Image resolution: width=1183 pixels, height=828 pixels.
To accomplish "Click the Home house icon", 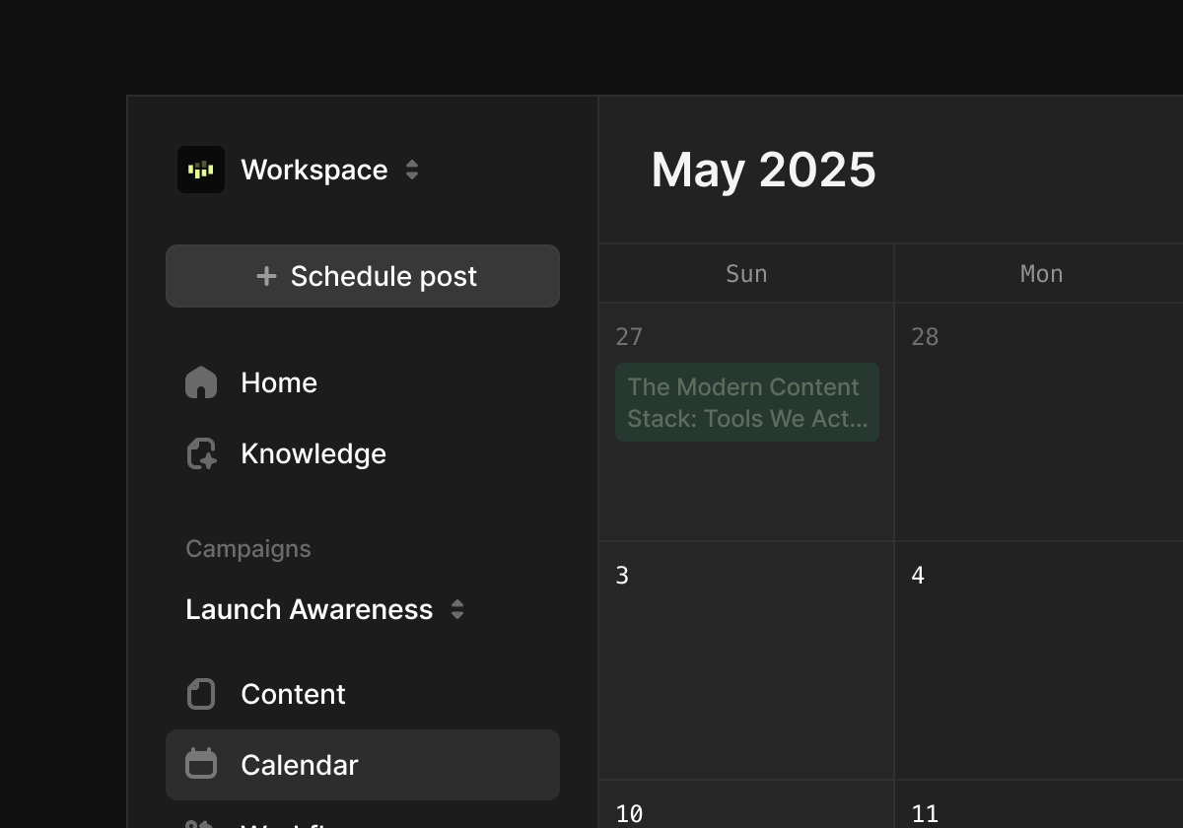I will click(201, 382).
